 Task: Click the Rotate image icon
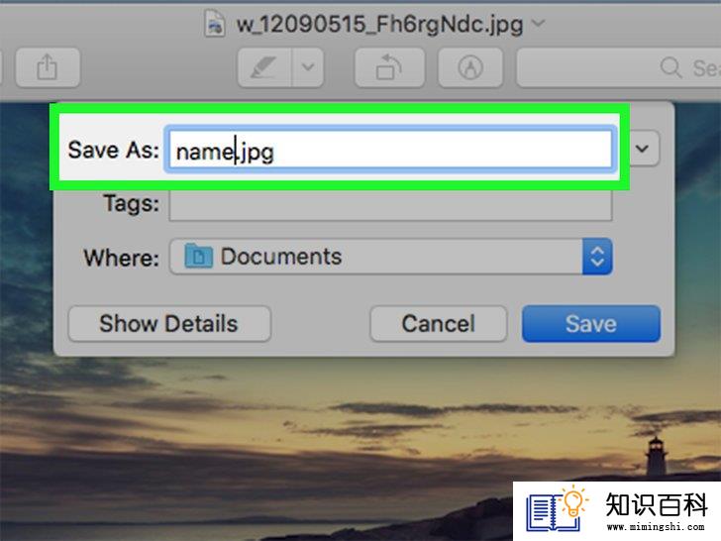(x=389, y=67)
